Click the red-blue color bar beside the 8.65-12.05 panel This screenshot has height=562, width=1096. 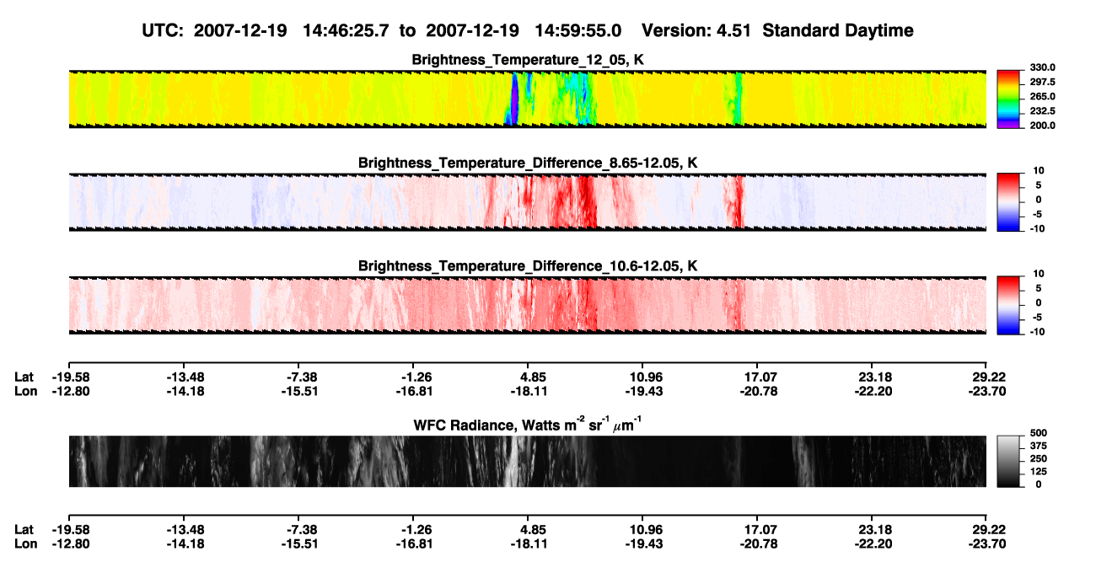click(x=1008, y=201)
